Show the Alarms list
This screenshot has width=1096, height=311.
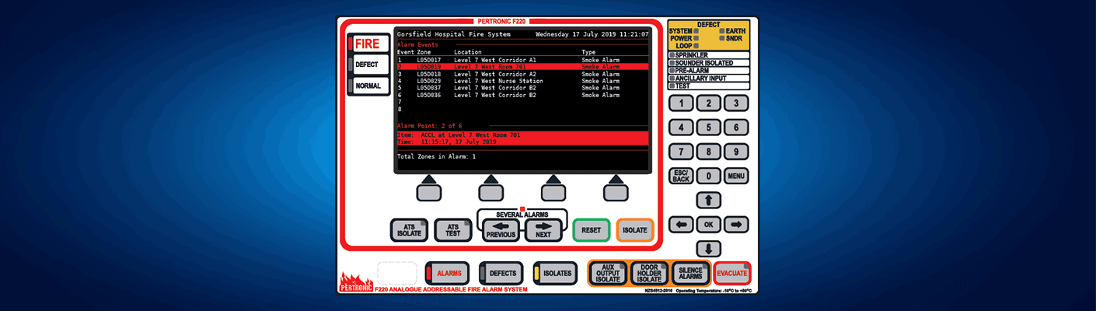[x=448, y=274]
